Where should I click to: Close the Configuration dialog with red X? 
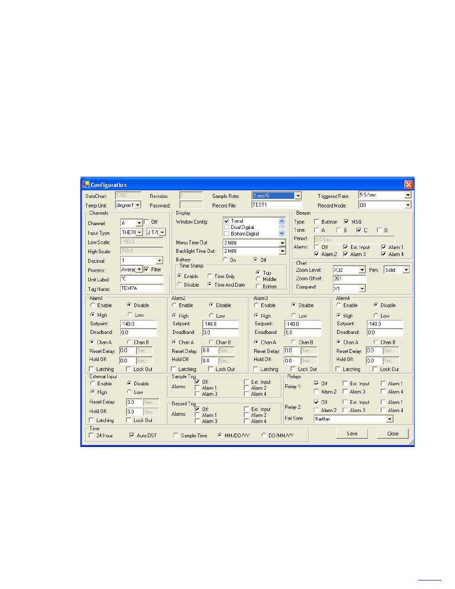coord(408,185)
